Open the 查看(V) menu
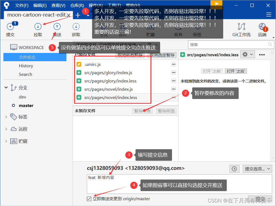The image size is (276, 206). pos(58,6)
